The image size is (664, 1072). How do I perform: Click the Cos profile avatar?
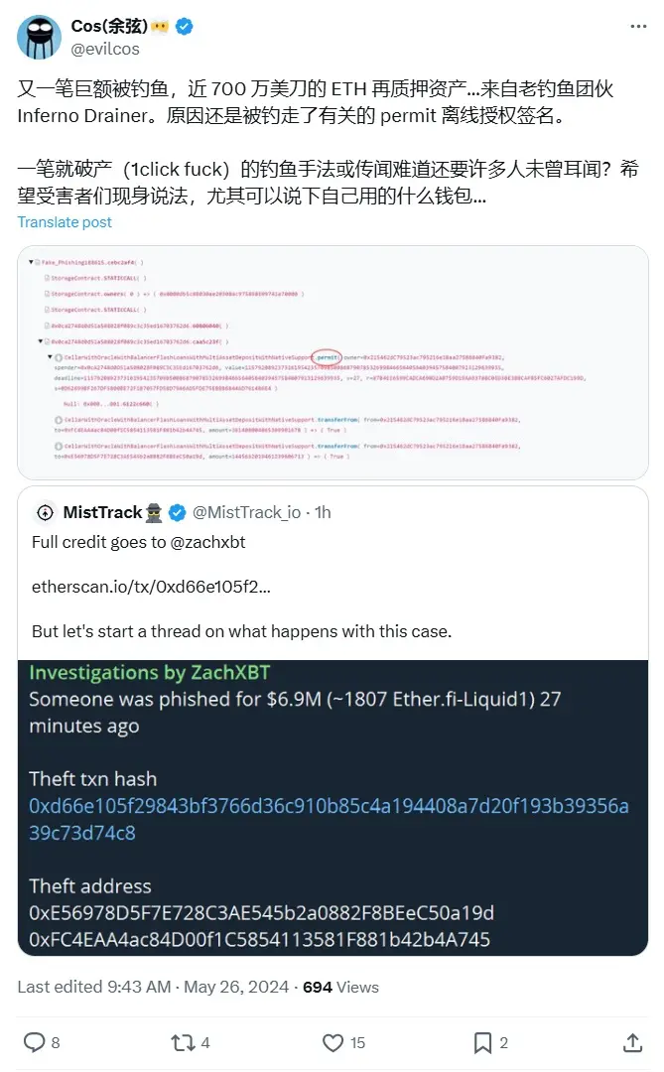tap(40, 37)
